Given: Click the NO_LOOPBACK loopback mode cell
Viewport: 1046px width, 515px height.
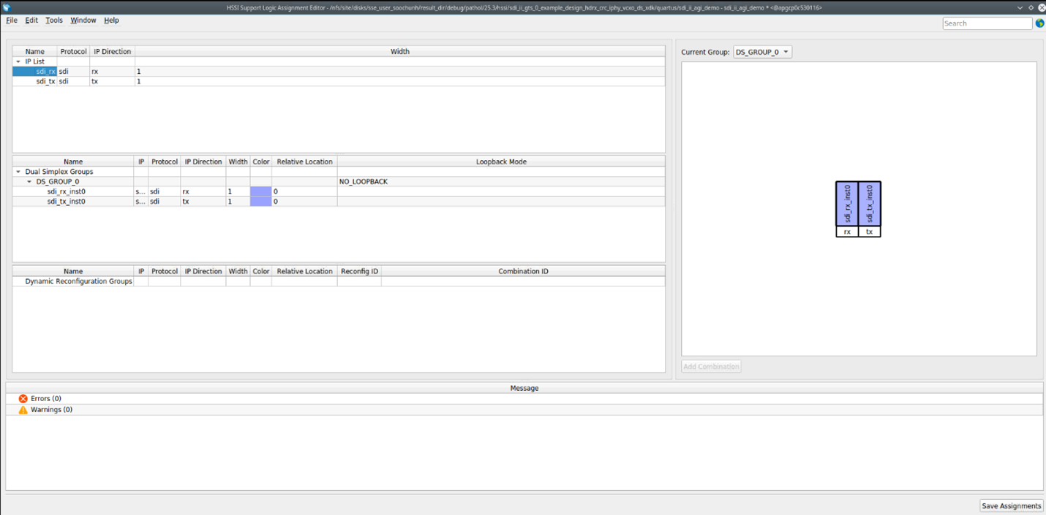Looking at the screenshot, I should (501, 181).
